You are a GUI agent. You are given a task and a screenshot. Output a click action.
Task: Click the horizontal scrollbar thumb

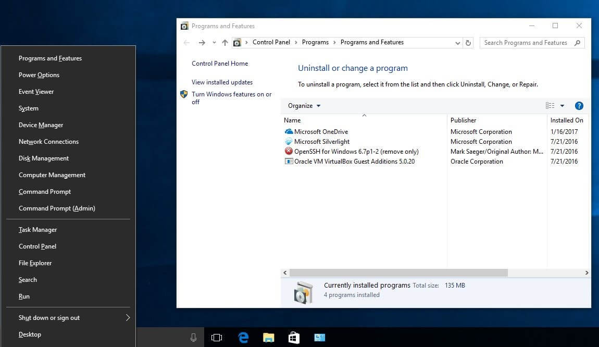click(x=398, y=273)
